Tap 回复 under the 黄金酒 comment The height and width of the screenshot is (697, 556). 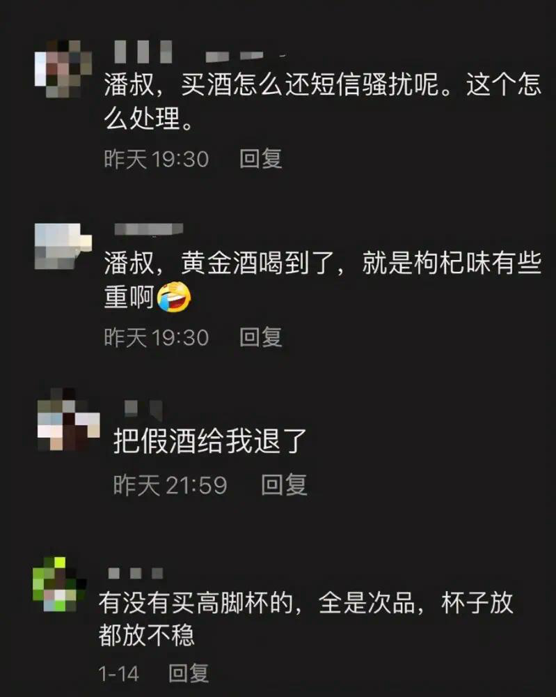(261, 337)
